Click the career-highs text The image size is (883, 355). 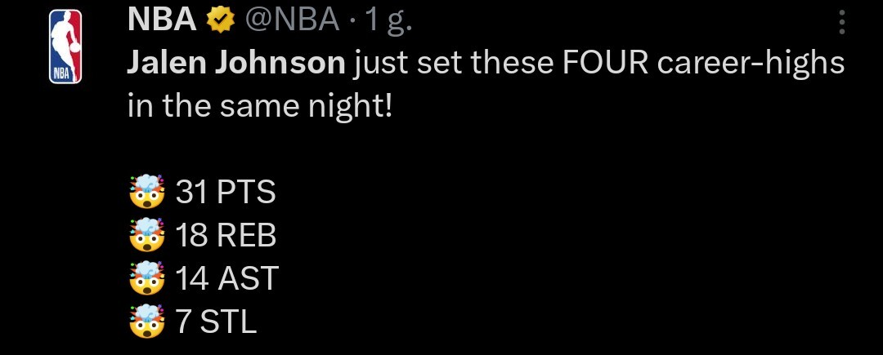coord(750,64)
